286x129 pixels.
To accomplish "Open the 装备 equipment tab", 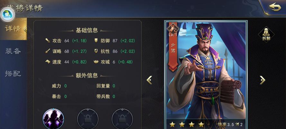I will 13,51.
